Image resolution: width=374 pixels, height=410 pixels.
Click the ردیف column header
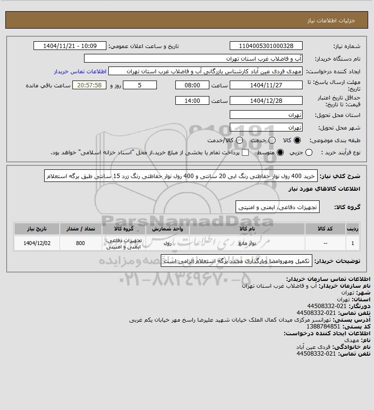click(353, 229)
